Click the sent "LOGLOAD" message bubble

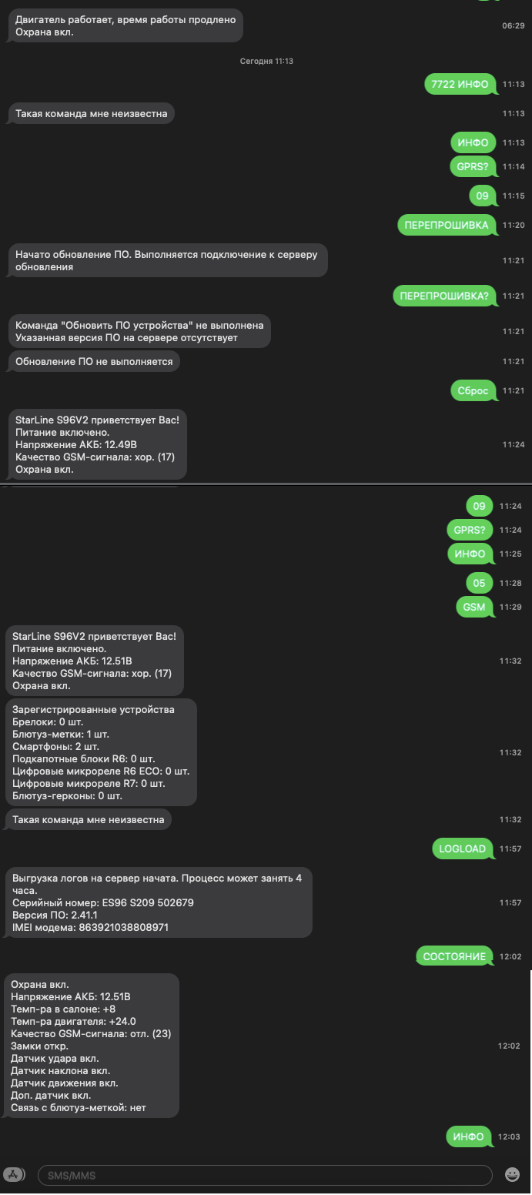coord(462,849)
